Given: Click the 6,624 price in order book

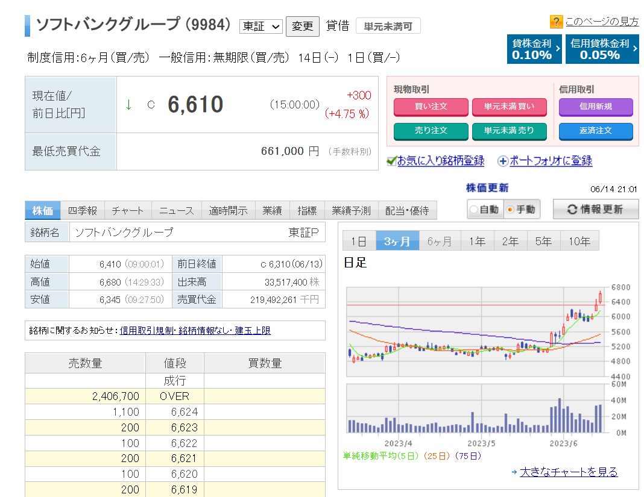Looking at the screenshot, I should point(185,412).
